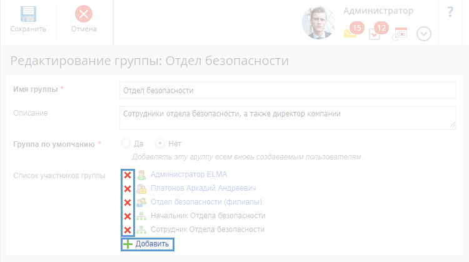Image resolution: width=469 pixels, height=262 pixels.
Task: Cancel editing with the Отмена button
Action: 84,19
